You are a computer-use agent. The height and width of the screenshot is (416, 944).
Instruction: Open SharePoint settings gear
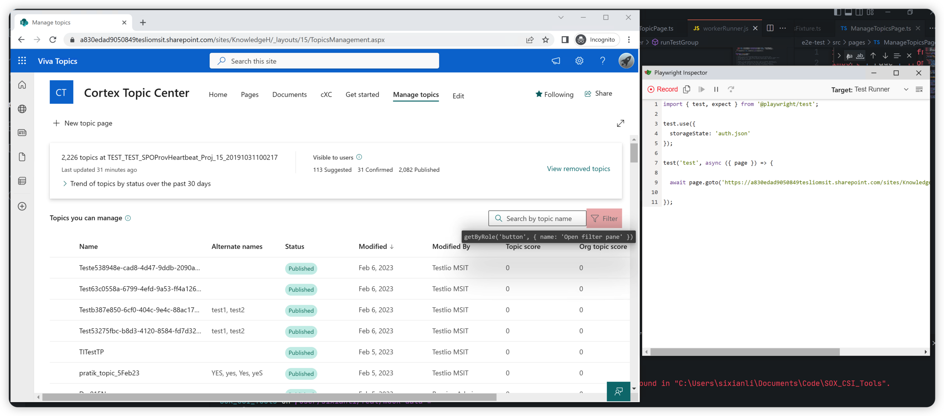pyautogui.click(x=579, y=61)
